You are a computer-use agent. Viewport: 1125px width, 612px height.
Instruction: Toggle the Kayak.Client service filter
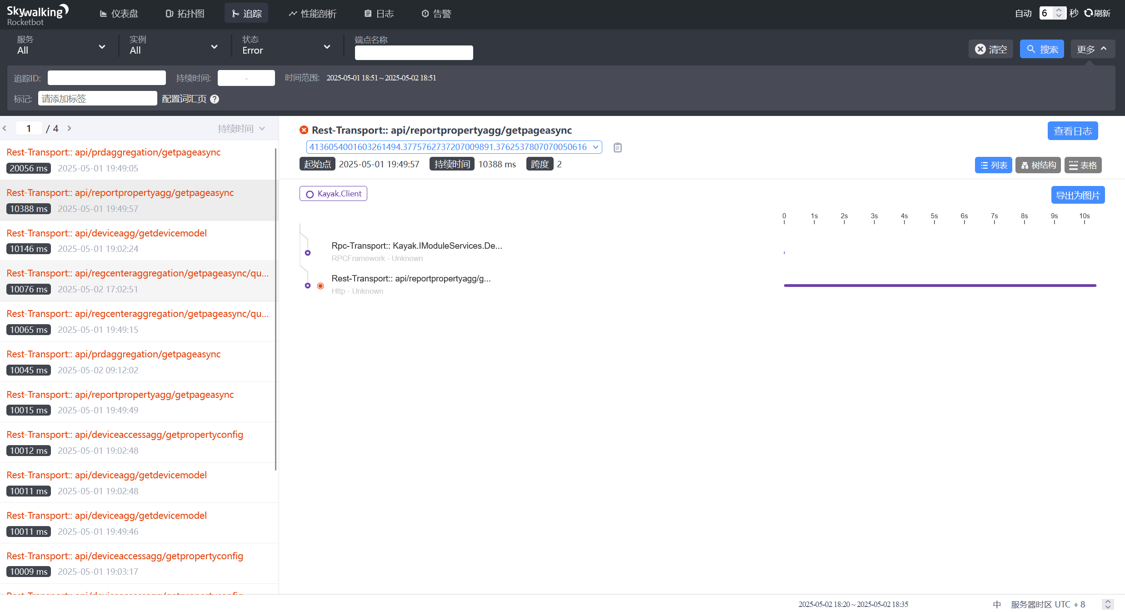333,194
